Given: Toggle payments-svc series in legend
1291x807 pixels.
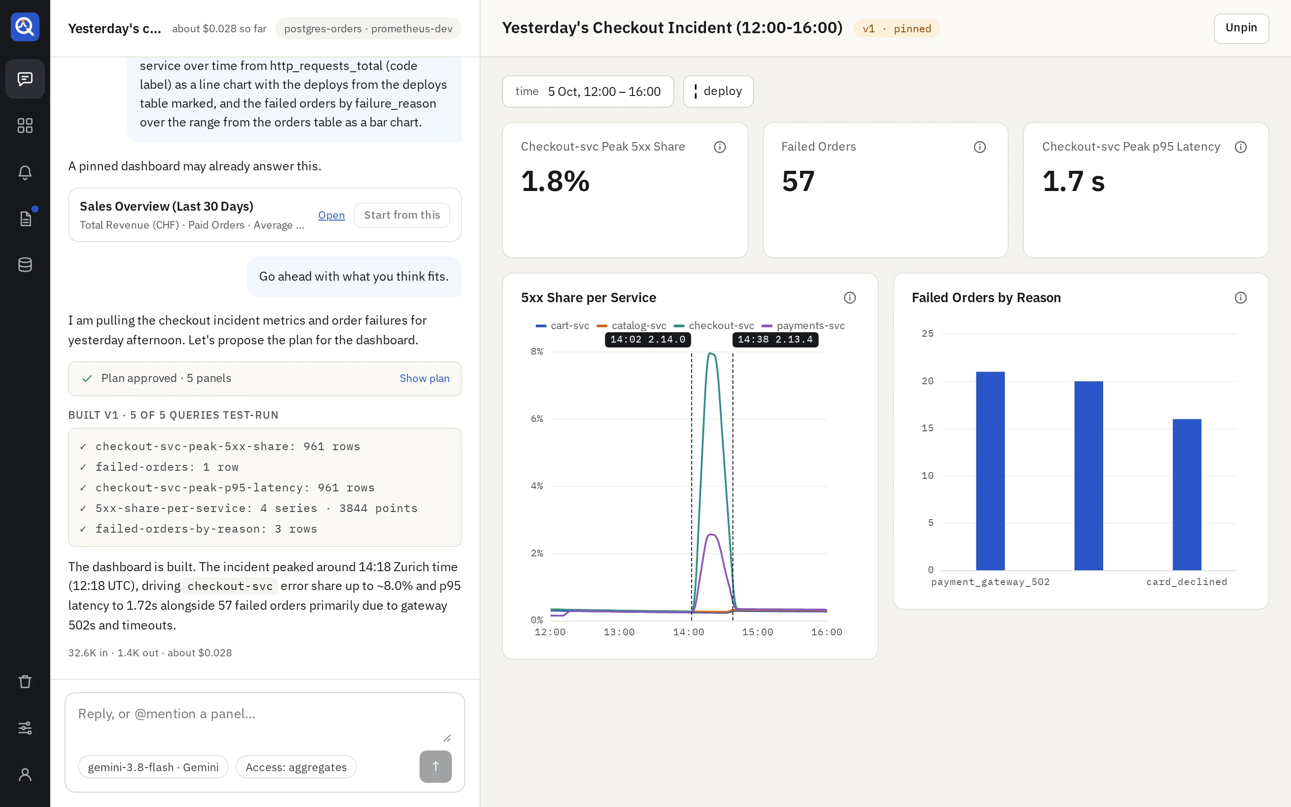Looking at the screenshot, I should (803, 325).
